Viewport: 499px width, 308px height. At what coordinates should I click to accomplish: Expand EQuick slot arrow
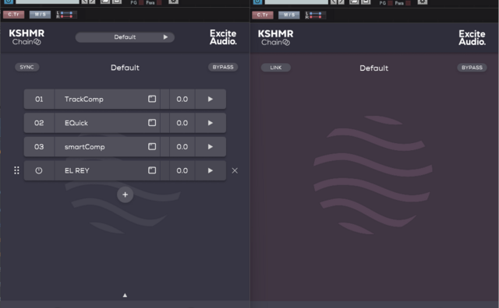211,123
